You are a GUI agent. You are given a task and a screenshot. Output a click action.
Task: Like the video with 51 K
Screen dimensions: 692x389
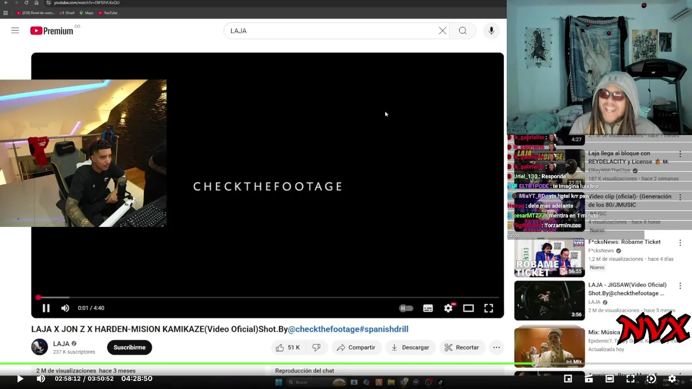coord(288,347)
